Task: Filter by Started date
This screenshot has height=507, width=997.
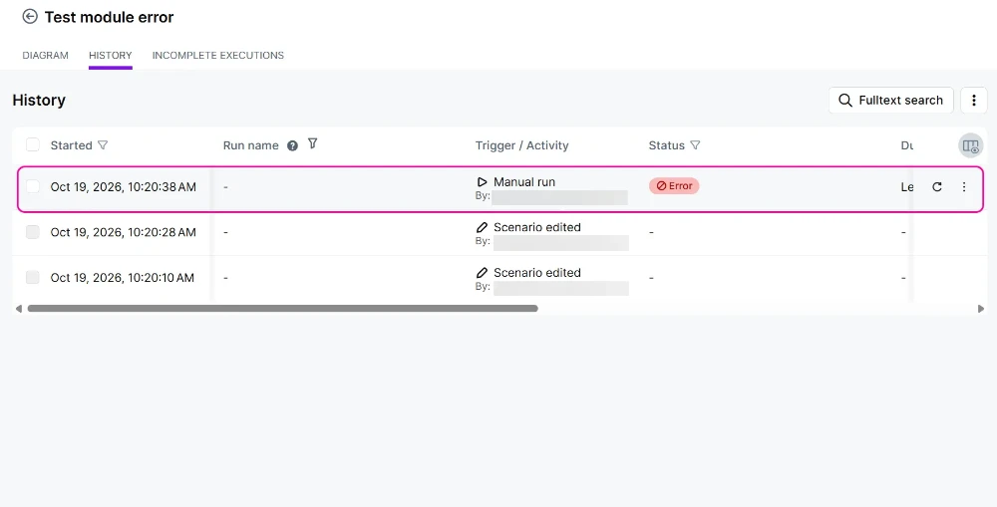Action: tap(103, 144)
